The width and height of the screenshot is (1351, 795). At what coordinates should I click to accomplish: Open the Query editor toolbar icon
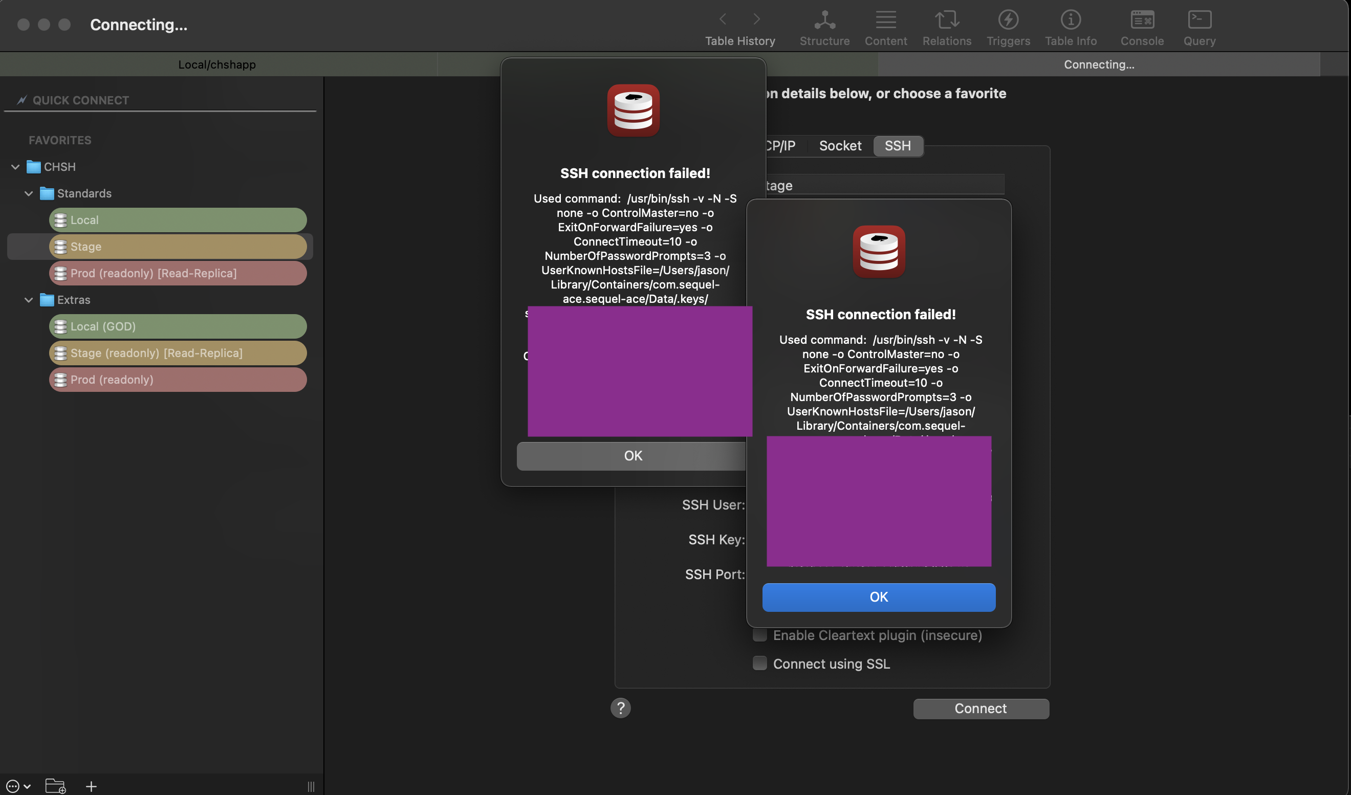[x=1200, y=28]
